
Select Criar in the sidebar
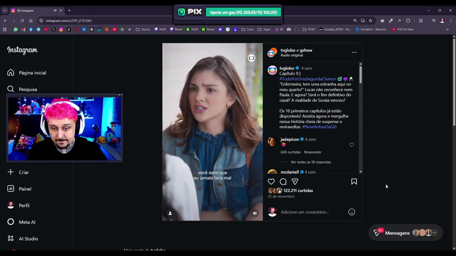click(18, 172)
